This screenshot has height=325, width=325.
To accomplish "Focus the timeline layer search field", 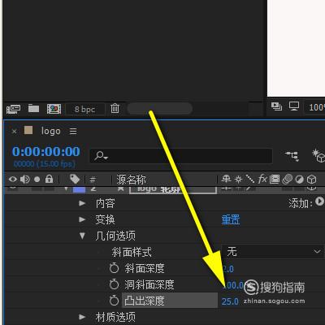I will tap(180, 156).
